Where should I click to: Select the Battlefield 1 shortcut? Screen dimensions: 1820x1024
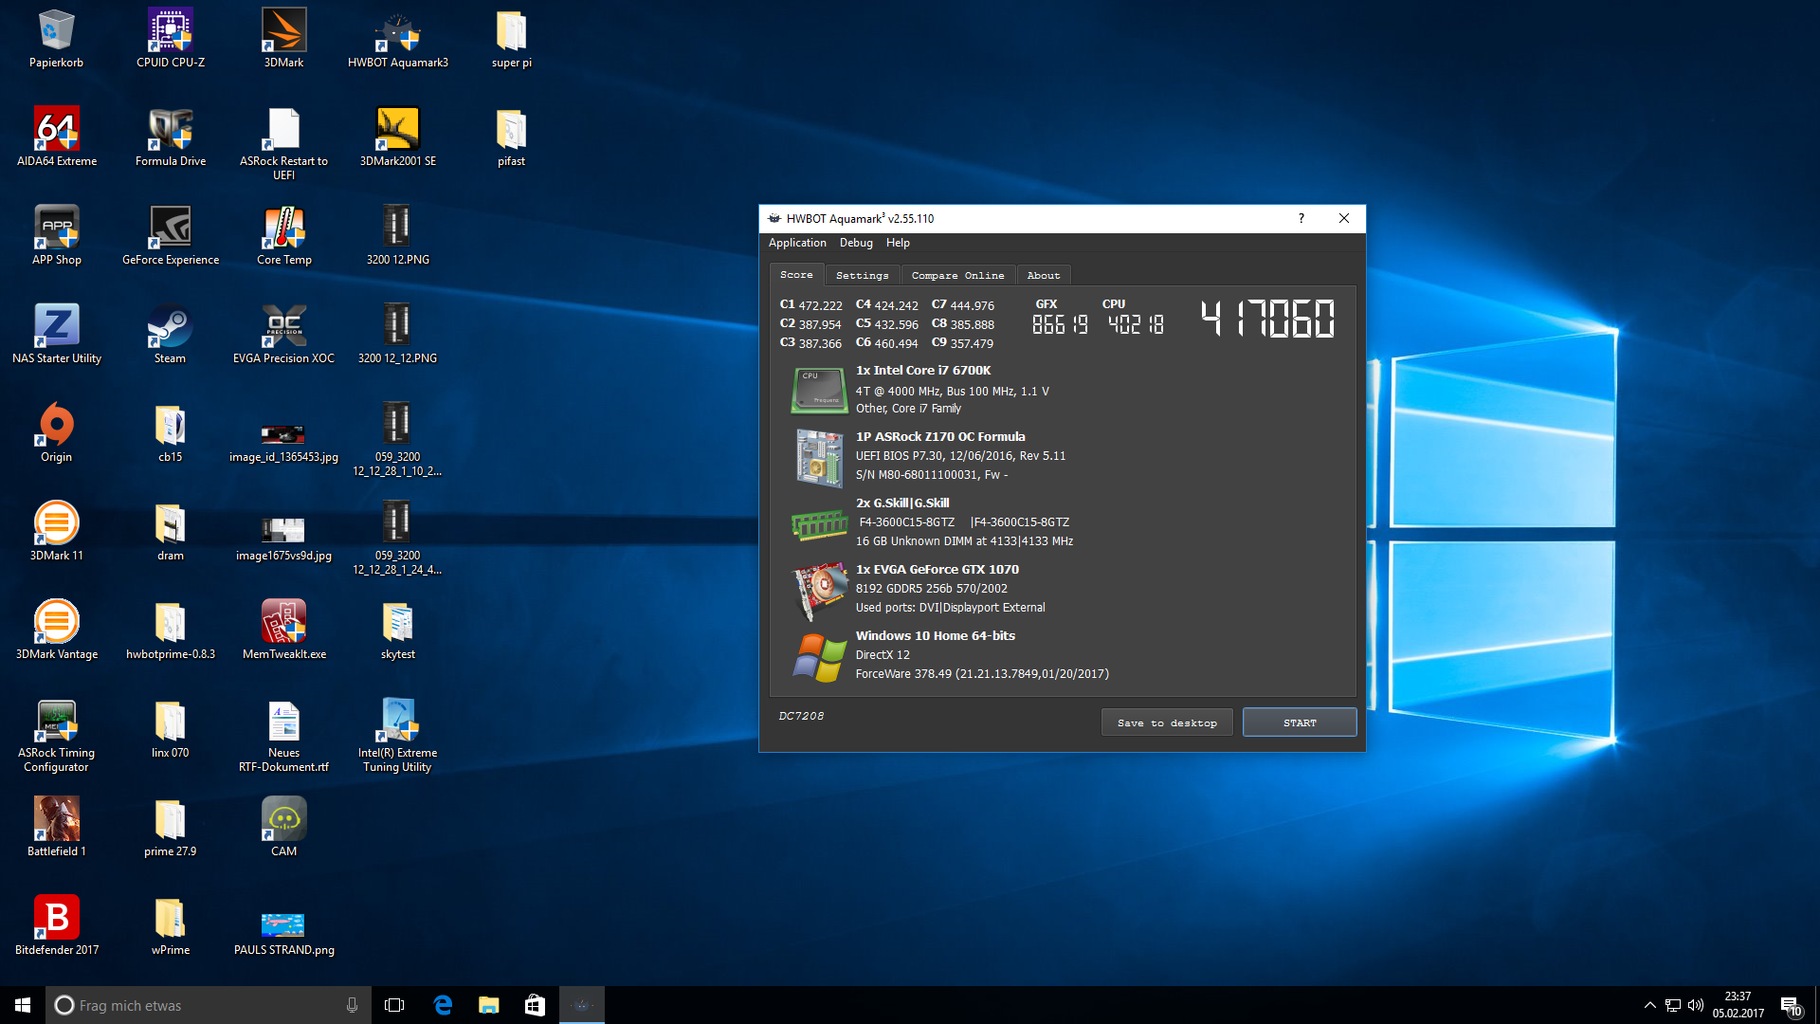(x=56, y=828)
